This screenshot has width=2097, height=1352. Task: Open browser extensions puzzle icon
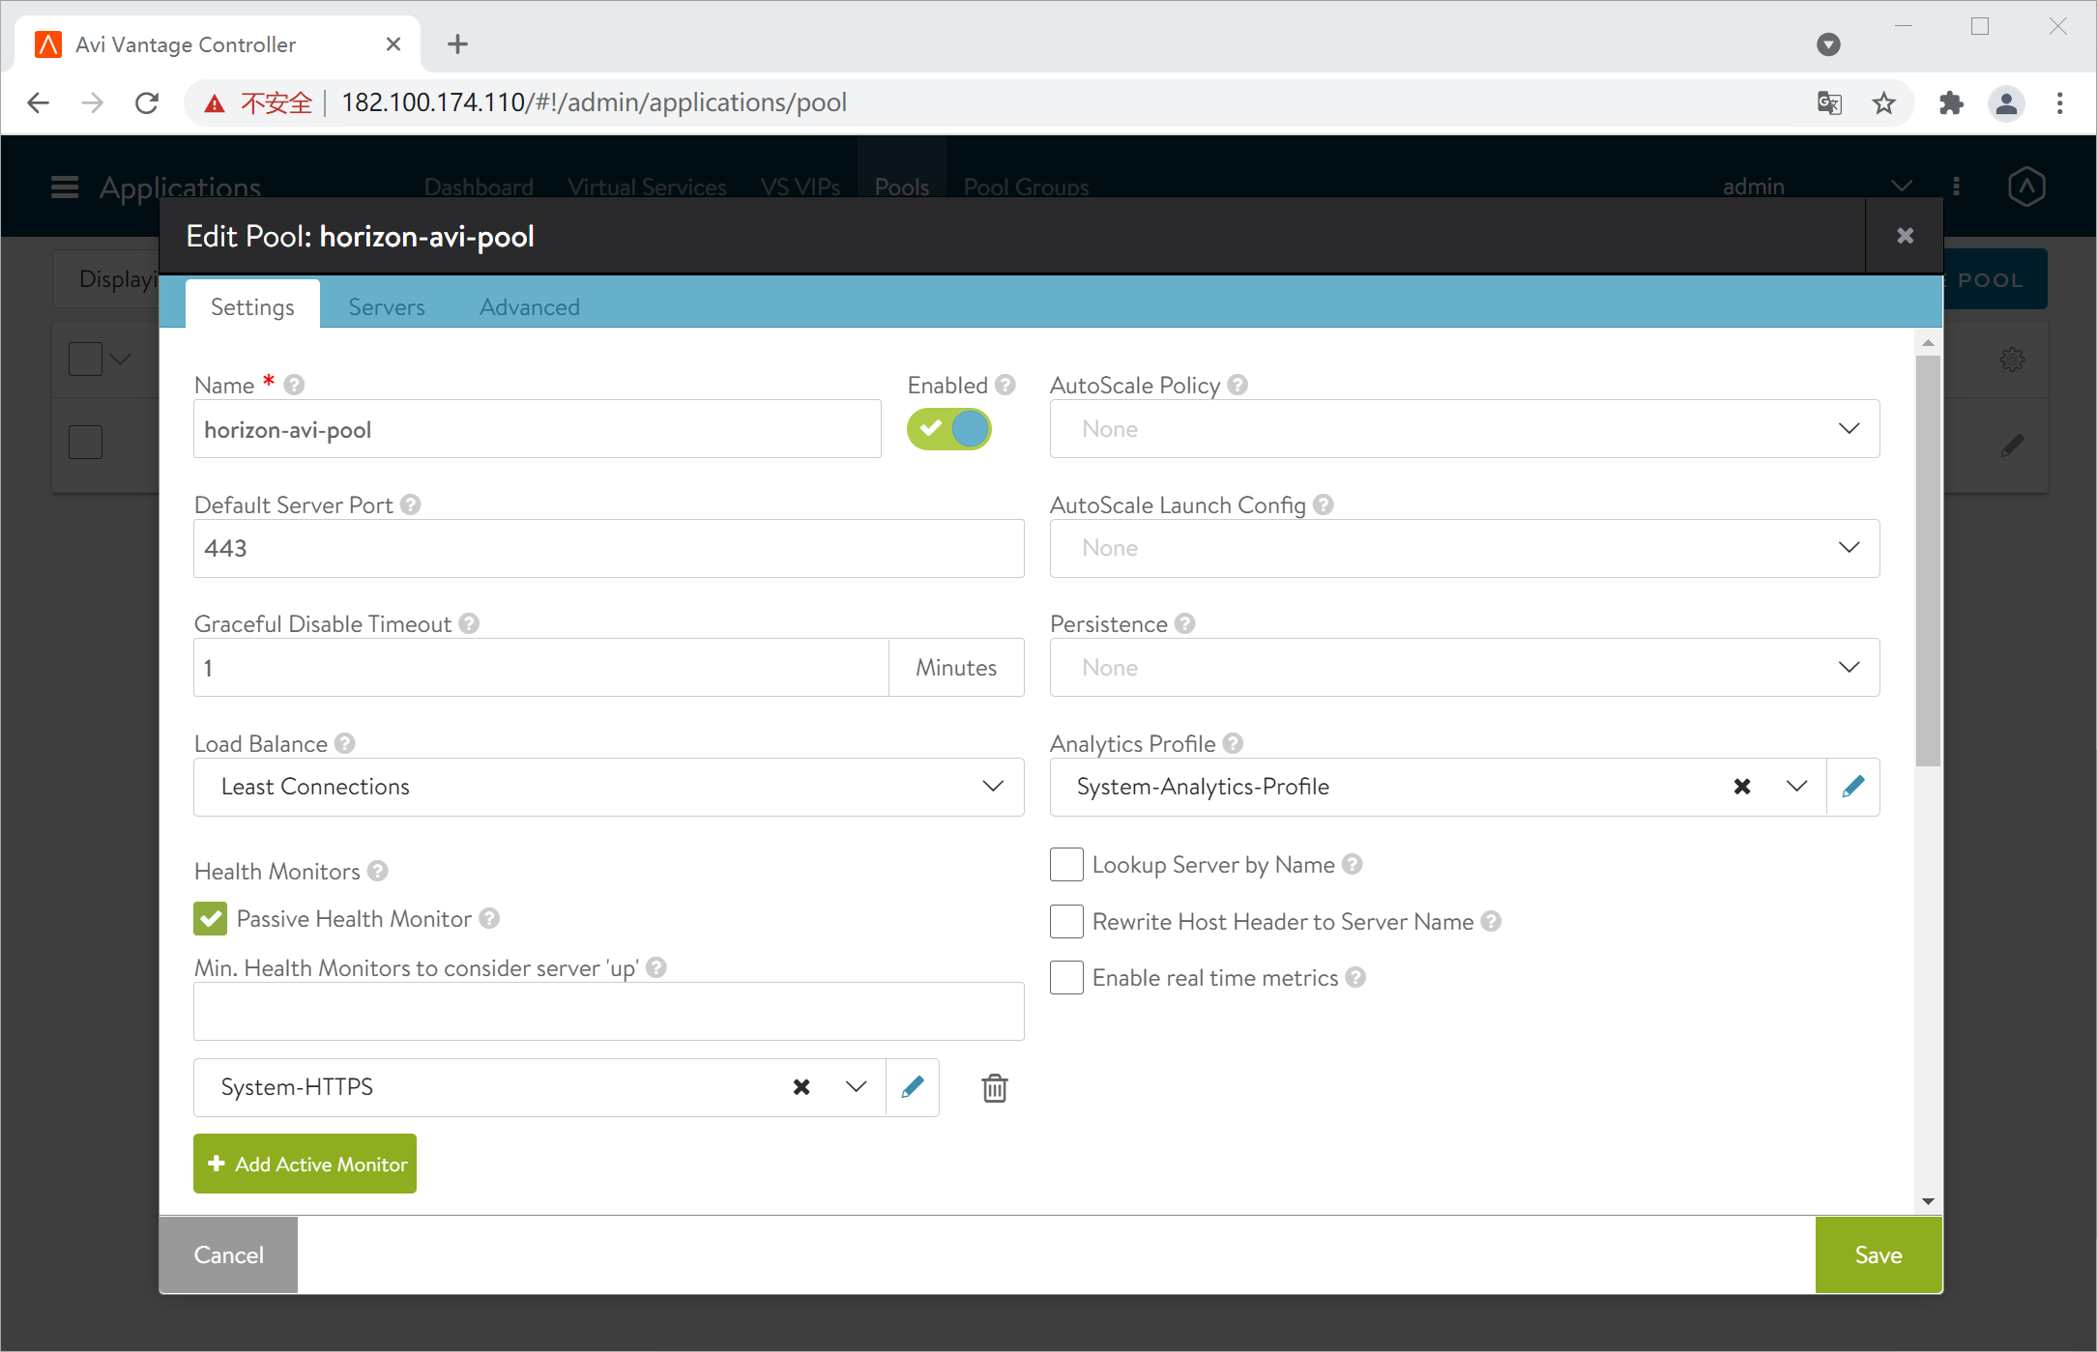(x=1951, y=102)
